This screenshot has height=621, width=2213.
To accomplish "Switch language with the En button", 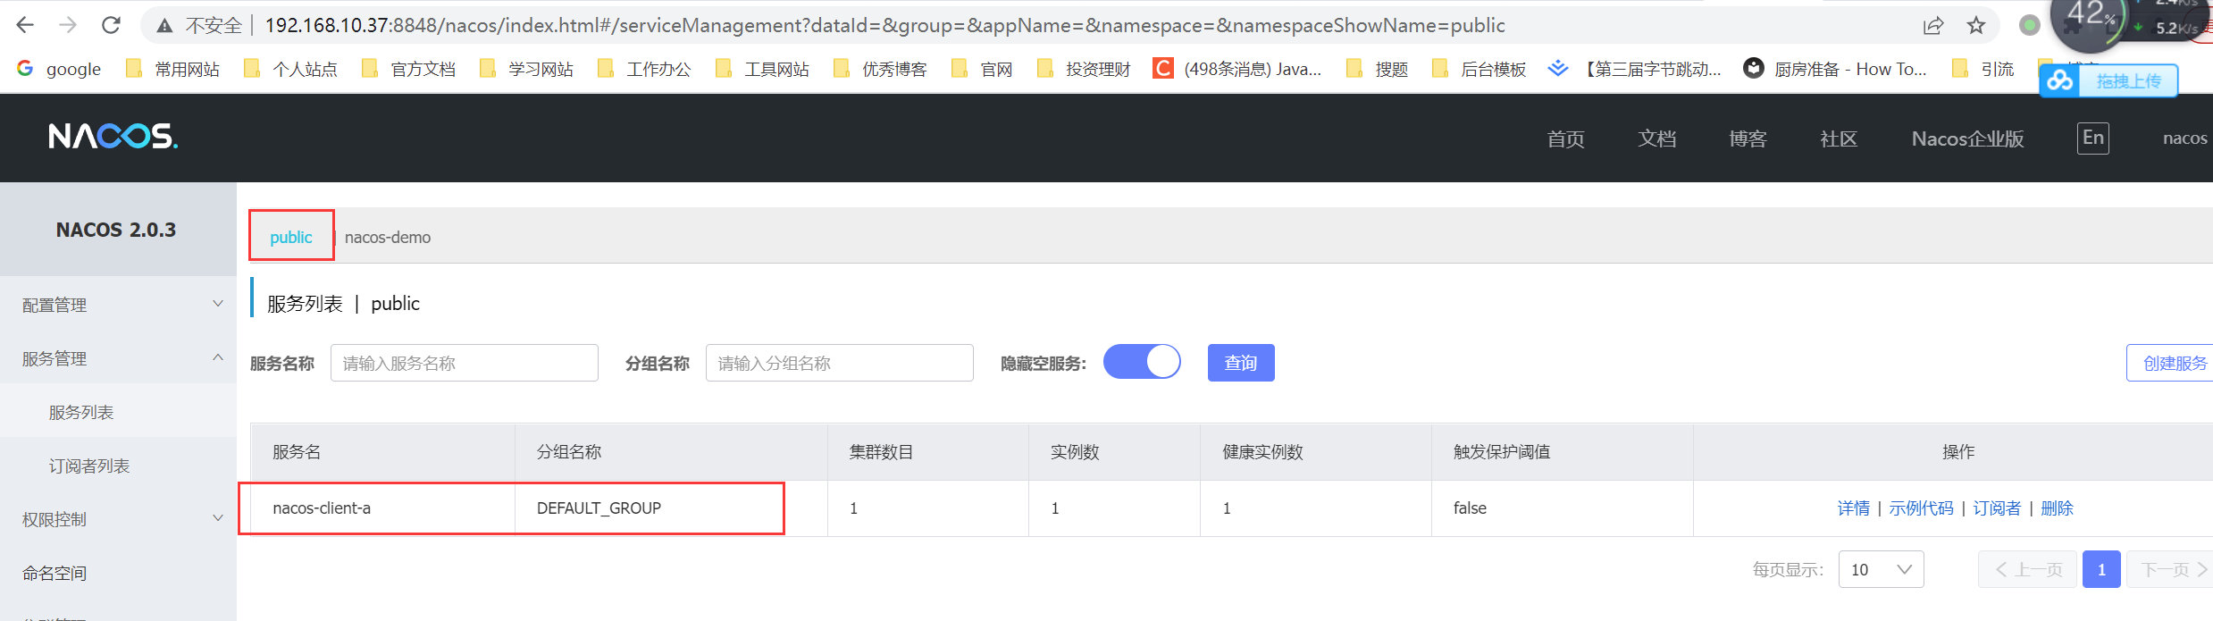I will 2093,138.
